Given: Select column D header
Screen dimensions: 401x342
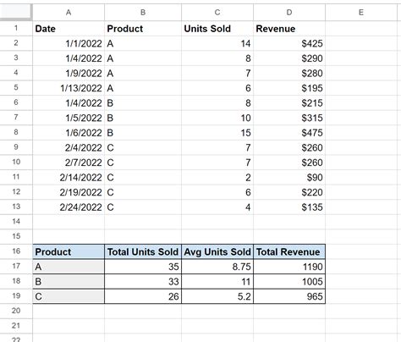Looking at the screenshot, I should (289, 13).
